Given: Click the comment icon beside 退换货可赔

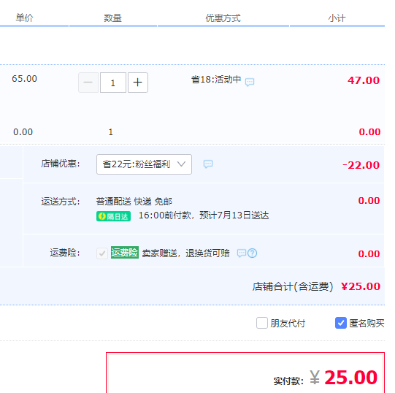Looking at the screenshot, I should 242,253.
